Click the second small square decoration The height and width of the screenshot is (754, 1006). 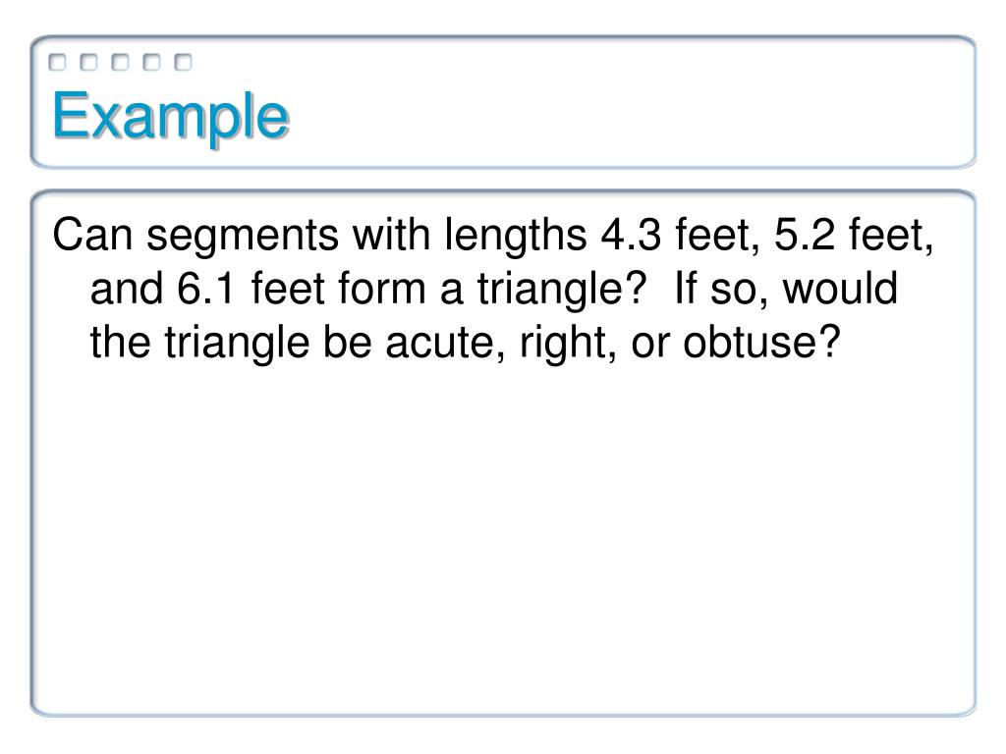coord(89,62)
